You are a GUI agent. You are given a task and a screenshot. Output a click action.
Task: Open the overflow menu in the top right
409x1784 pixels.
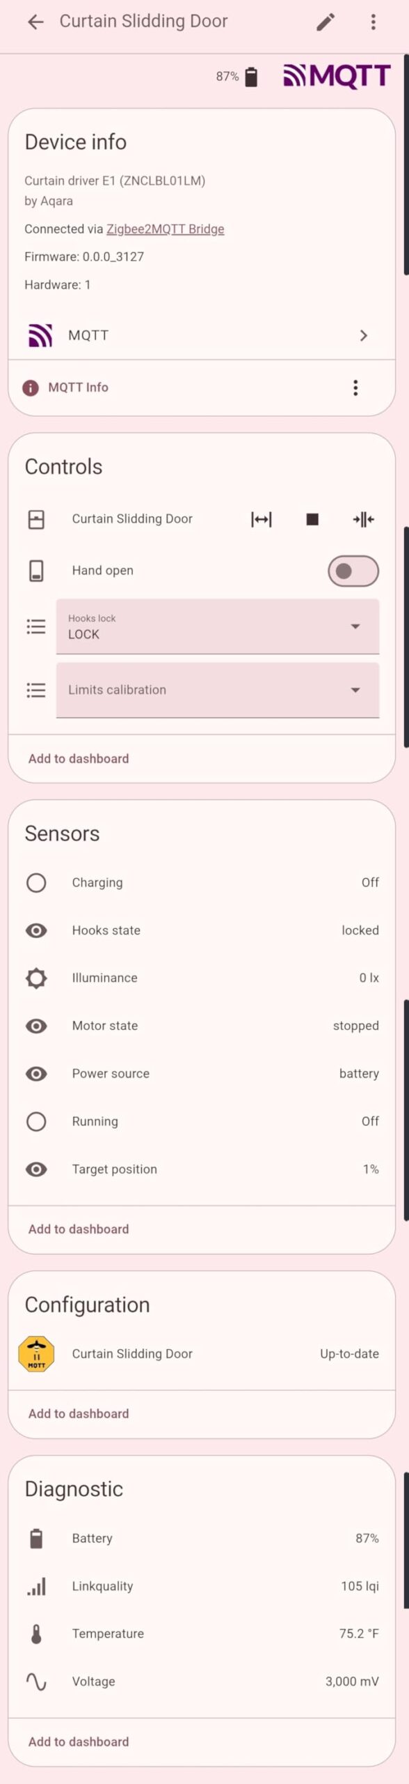(x=374, y=22)
